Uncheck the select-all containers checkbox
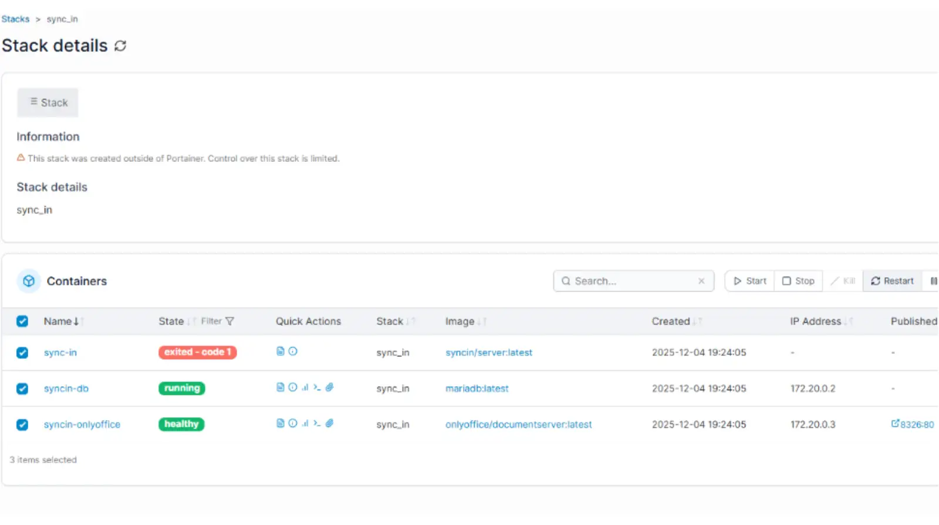 [x=22, y=321]
